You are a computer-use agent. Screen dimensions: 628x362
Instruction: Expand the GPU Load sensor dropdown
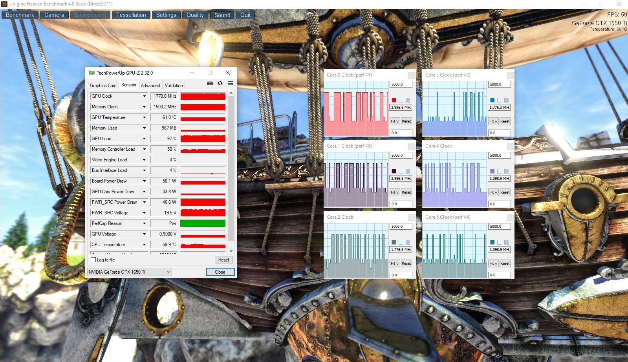click(144, 139)
